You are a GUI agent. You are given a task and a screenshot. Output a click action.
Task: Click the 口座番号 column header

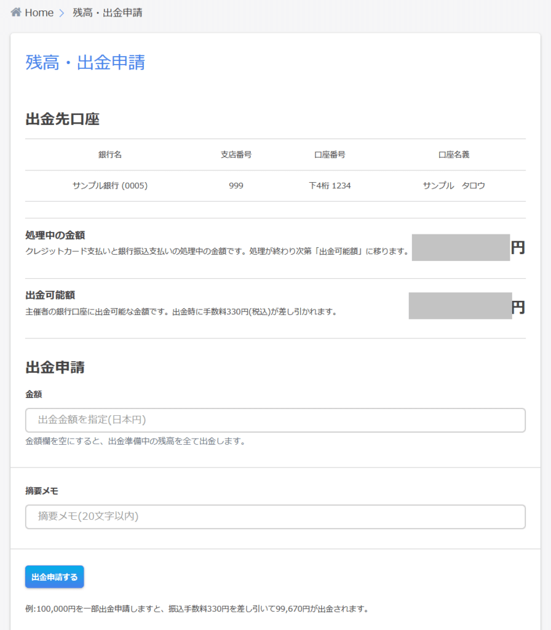click(330, 154)
